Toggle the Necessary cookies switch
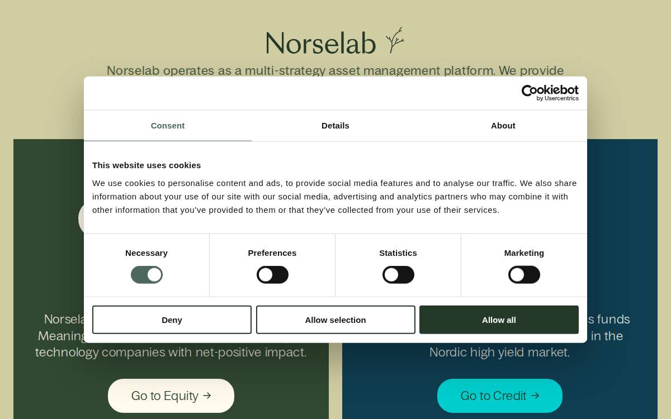 click(147, 275)
